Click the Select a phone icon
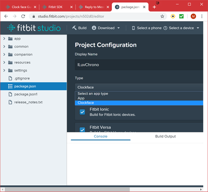208x192 pixels. tap(133, 28)
